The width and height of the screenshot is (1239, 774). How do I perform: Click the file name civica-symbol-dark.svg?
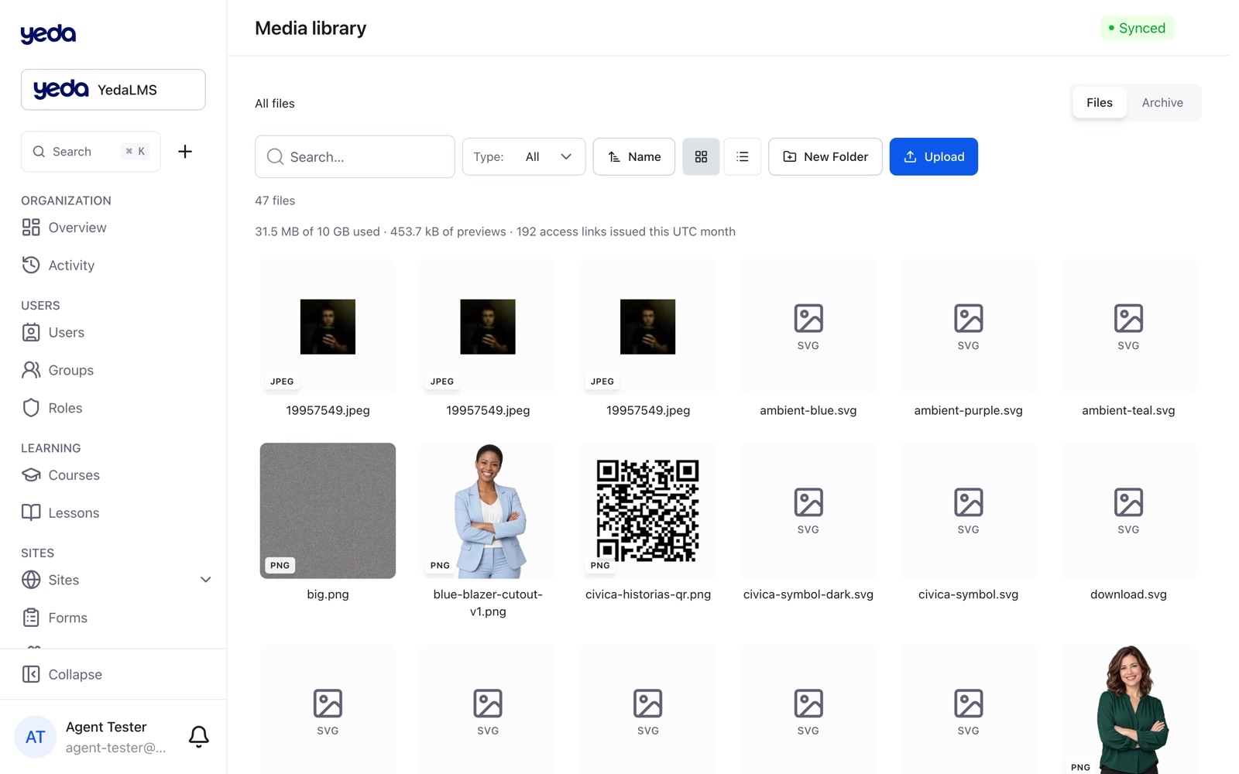click(808, 594)
